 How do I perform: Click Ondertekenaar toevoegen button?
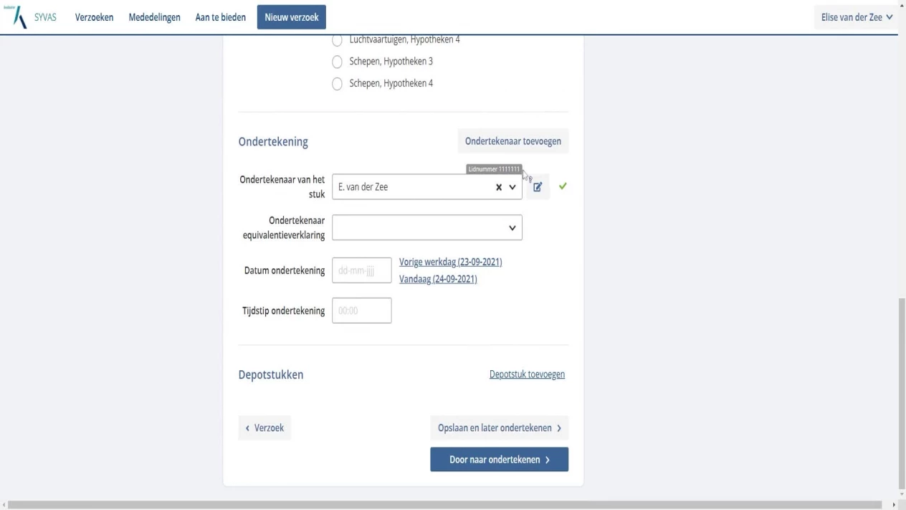point(512,141)
